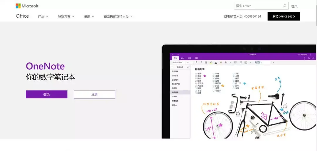
Task: Expand the formatting options chevron after the Aa icon
Action: [x=230, y=62]
